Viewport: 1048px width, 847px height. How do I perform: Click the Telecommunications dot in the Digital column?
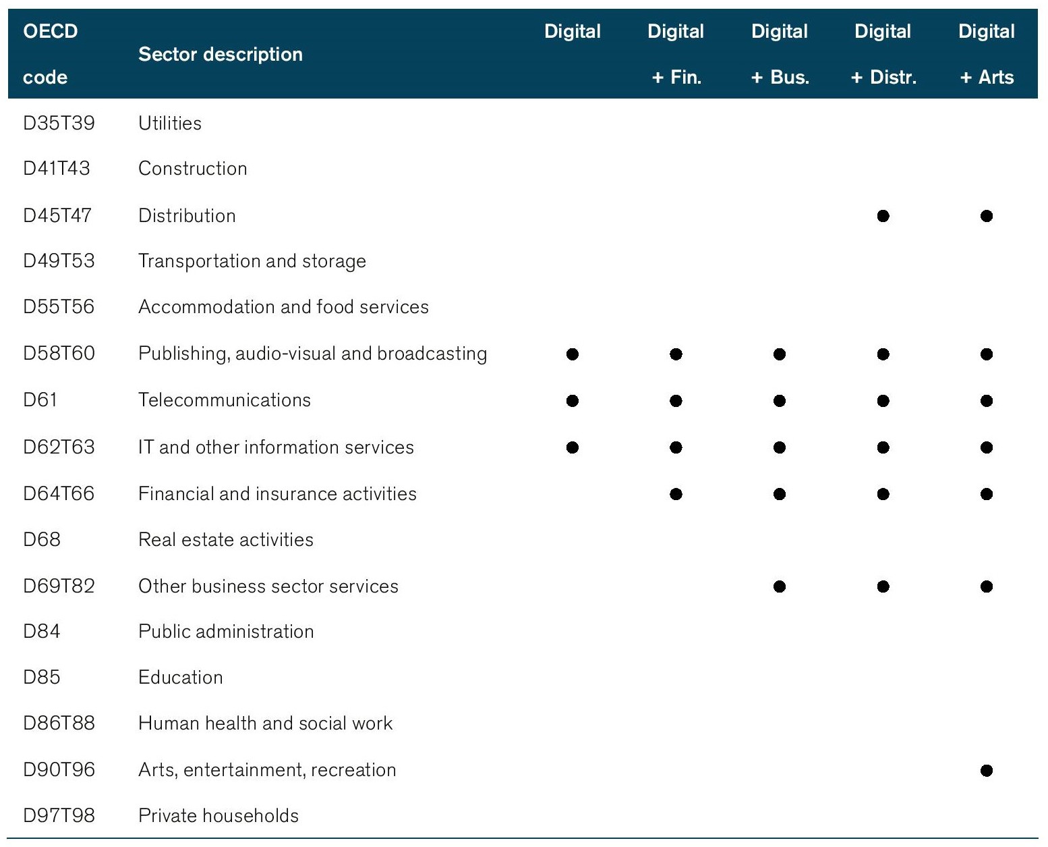(x=573, y=401)
